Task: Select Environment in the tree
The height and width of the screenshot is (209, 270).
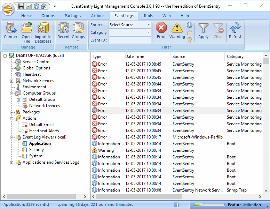Action: click(x=34, y=87)
